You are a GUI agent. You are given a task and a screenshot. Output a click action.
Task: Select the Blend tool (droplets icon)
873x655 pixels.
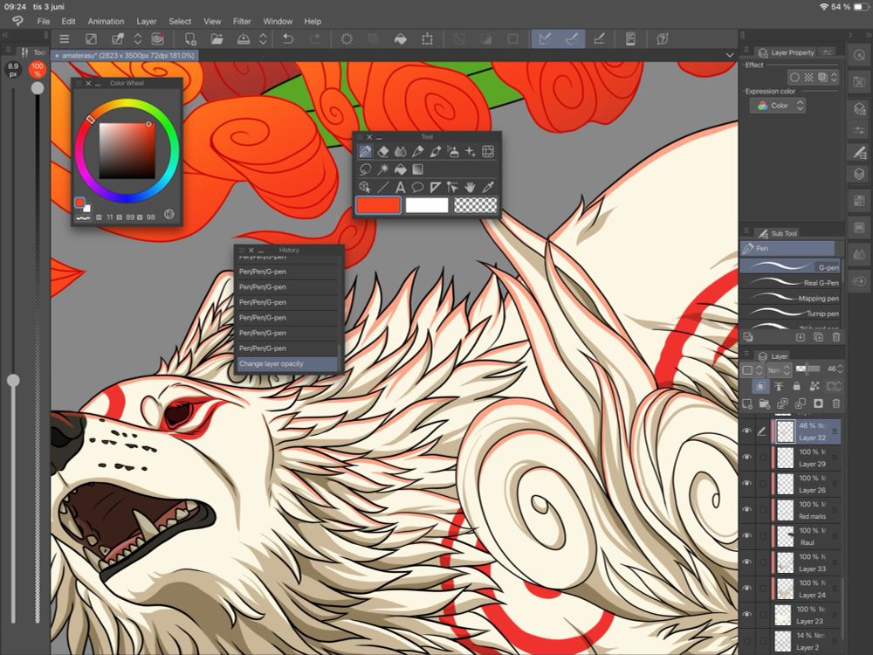tap(401, 151)
